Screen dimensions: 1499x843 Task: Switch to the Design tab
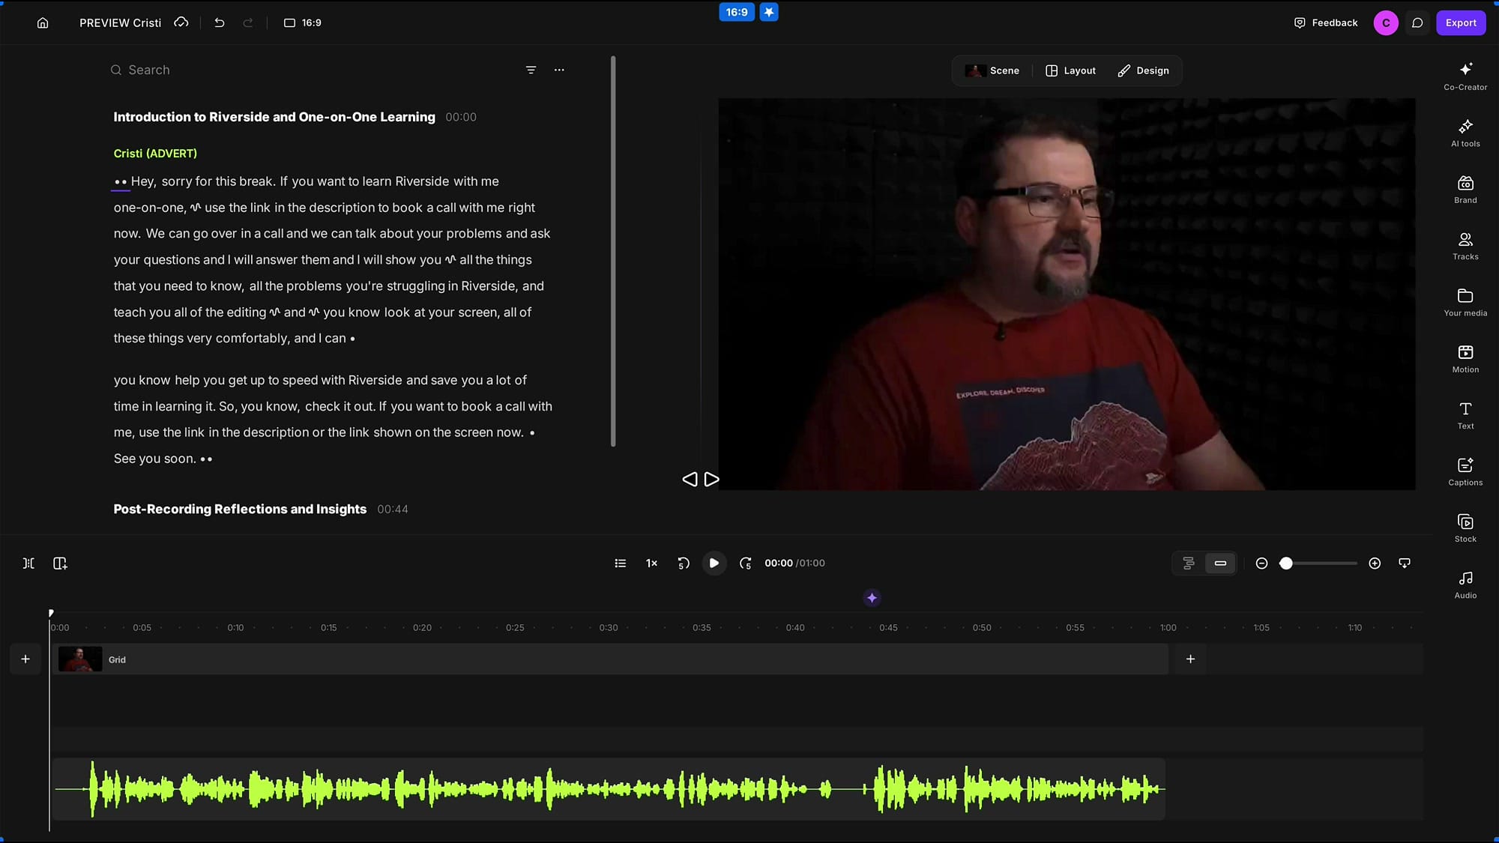pyautogui.click(x=1144, y=70)
